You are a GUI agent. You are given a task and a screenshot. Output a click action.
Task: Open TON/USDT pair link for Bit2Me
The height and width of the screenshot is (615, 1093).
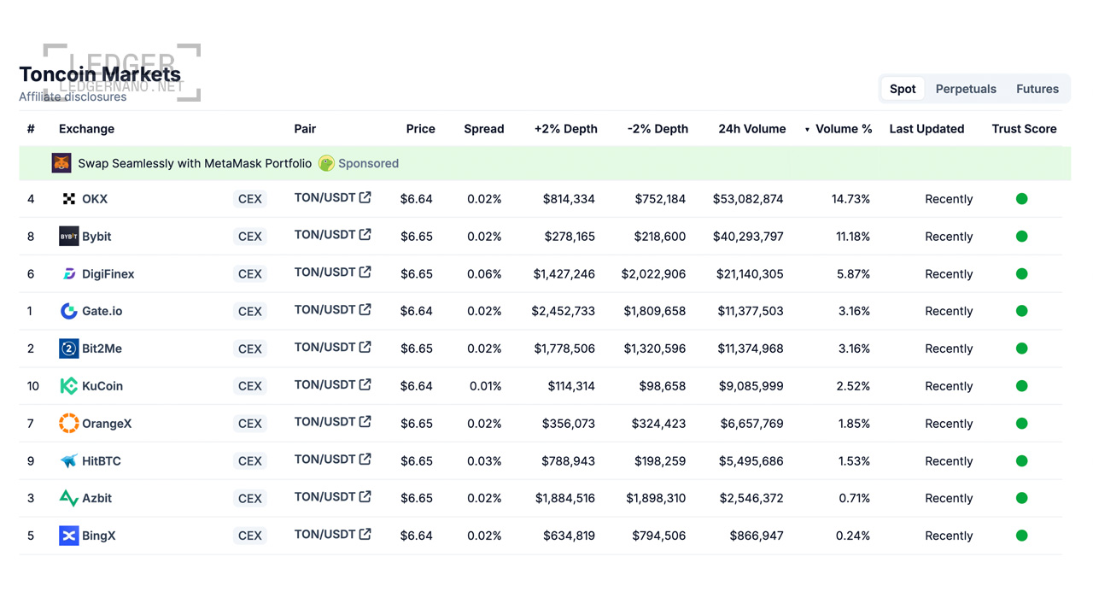(324, 347)
